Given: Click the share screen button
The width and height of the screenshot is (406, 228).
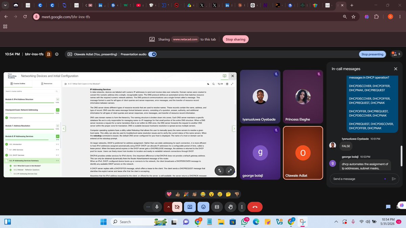Looking at the screenshot, I should tap(190, 207).
